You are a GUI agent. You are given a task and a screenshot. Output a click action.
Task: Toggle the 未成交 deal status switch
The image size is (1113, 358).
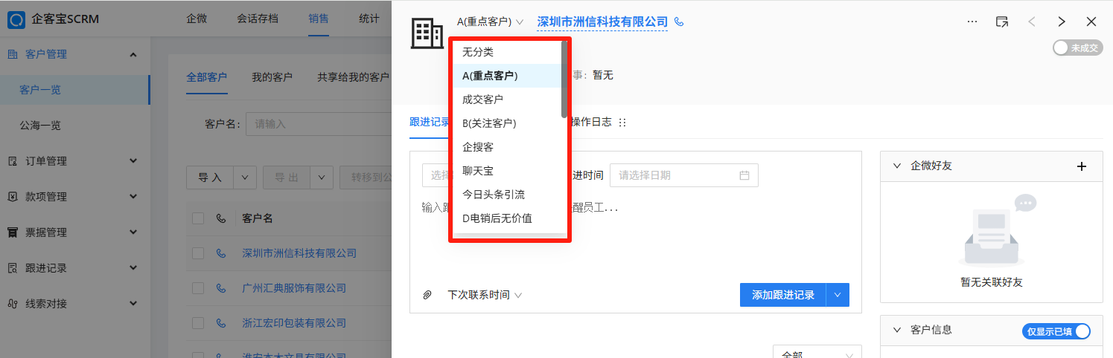tap(1077, 48)
